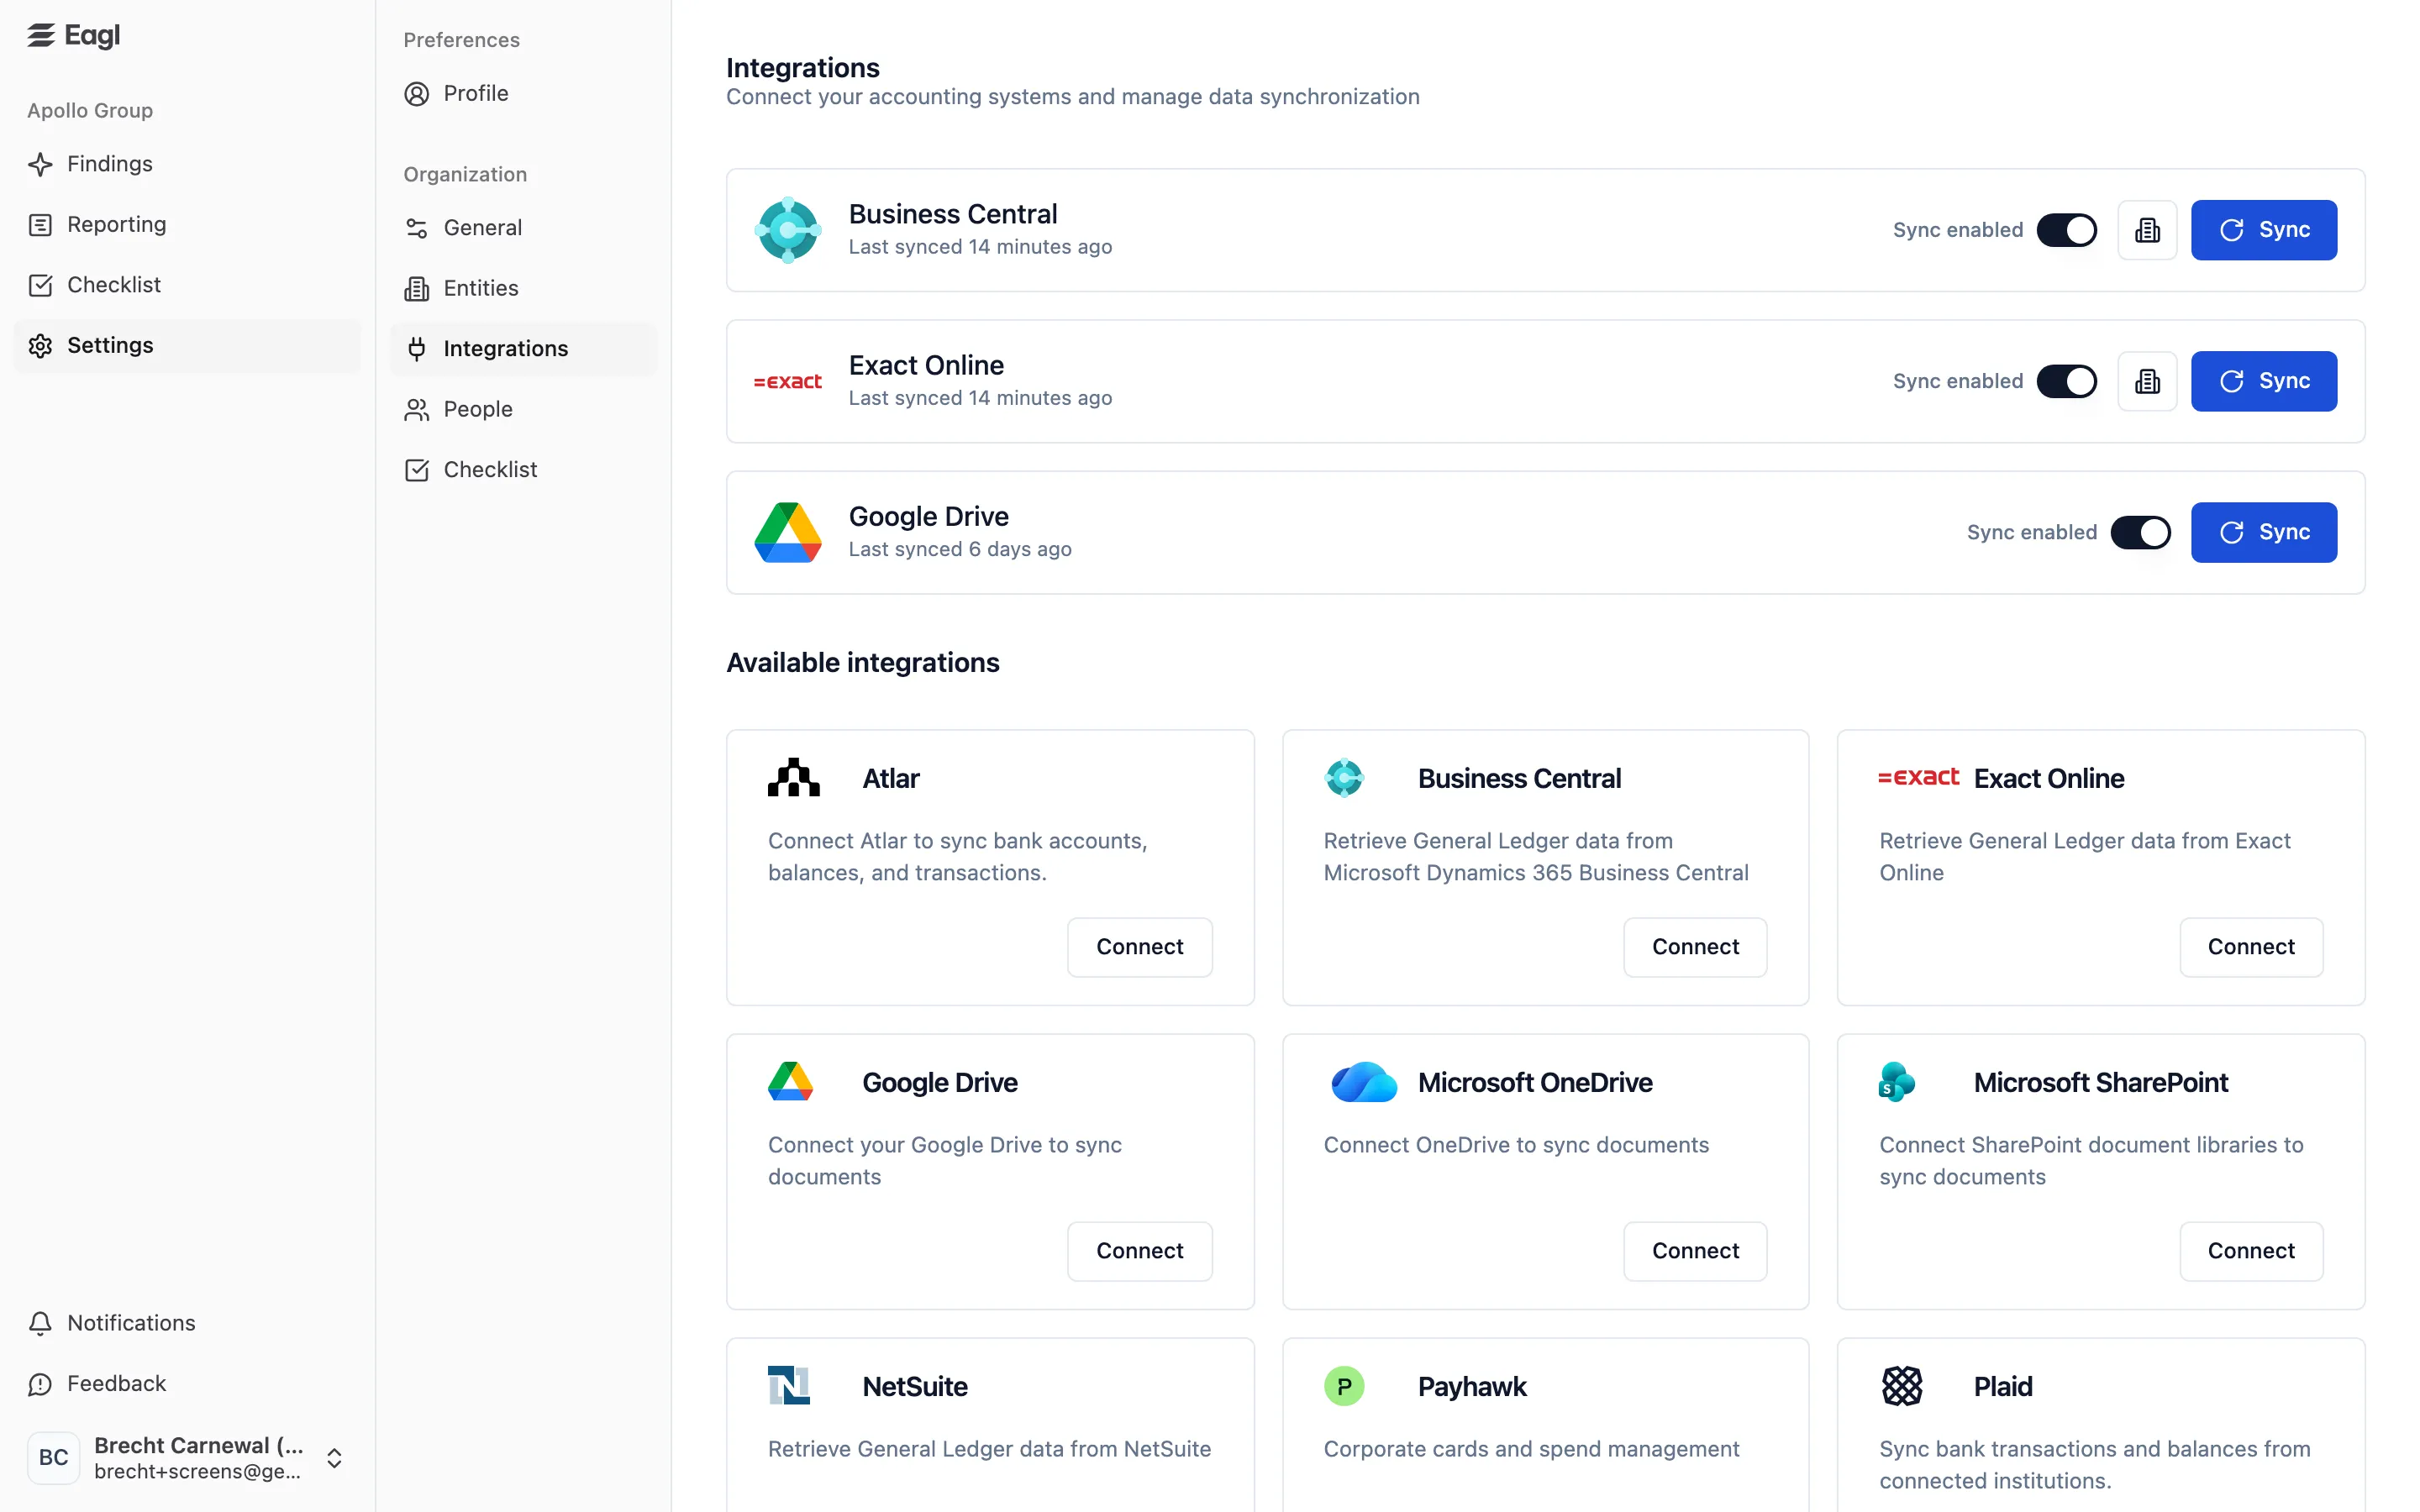Click the Eagl logo

point(73,35)
